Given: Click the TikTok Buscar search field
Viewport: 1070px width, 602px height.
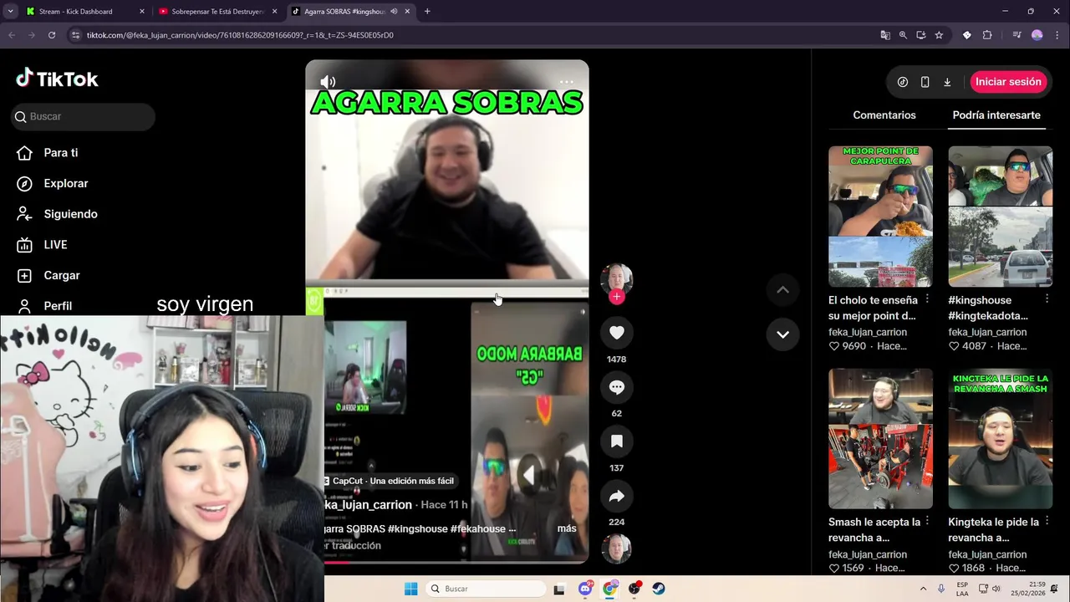Looking at the screenshot, I should click(x=83, y=116).
